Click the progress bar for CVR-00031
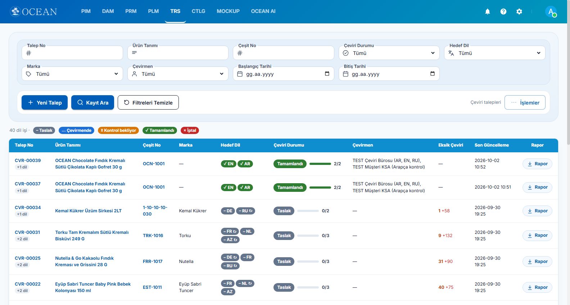 click(308, 236)
